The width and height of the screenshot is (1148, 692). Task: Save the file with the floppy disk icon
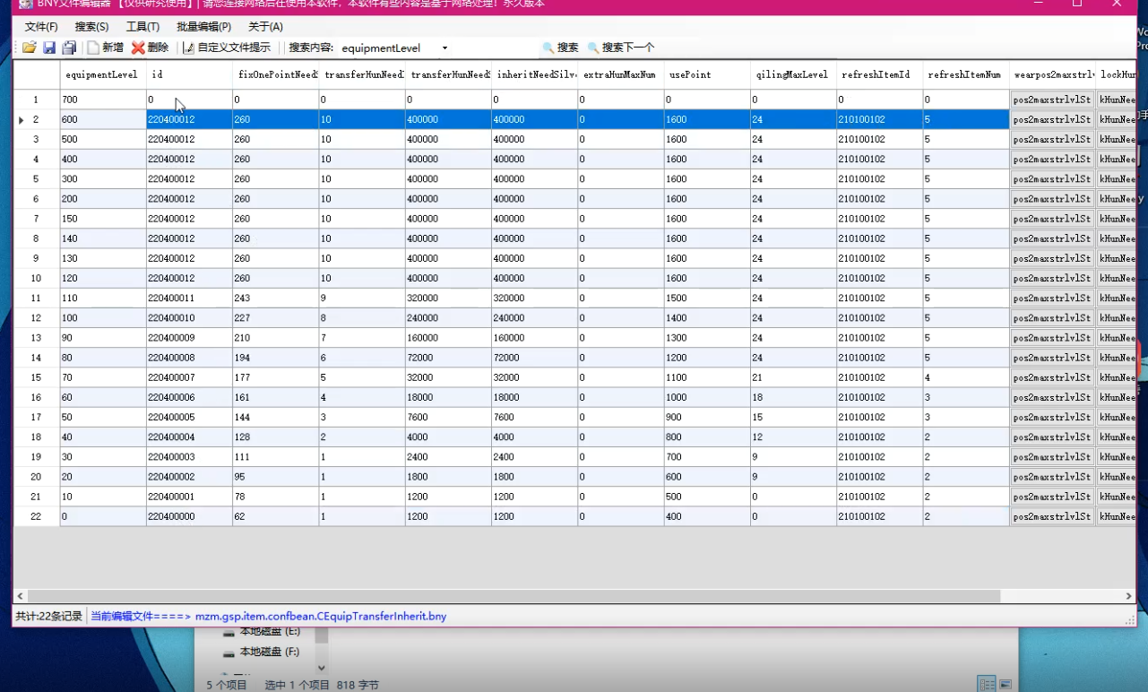click(x=49, y=48)
